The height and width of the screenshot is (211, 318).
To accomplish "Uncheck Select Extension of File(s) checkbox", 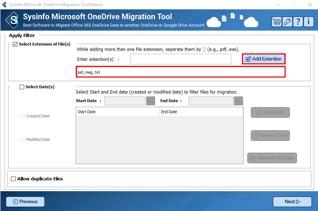I will (15, 44).
